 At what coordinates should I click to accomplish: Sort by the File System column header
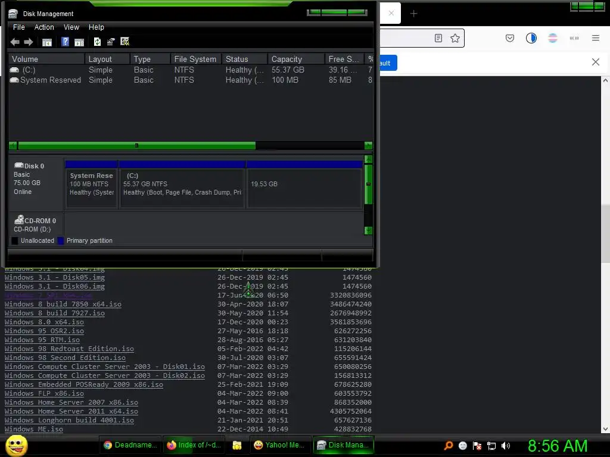click(x=196, y=59)
